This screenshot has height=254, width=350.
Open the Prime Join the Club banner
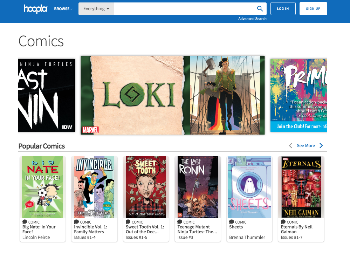tap(298, 95)
